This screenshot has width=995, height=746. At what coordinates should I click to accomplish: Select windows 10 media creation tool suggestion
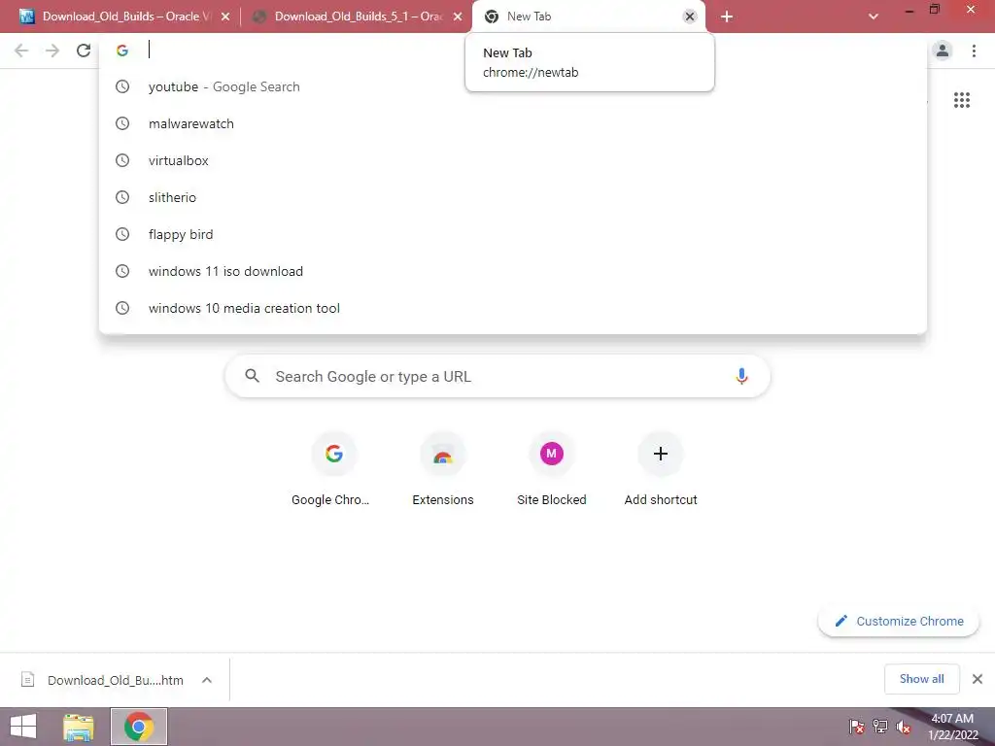coord(513,308)
